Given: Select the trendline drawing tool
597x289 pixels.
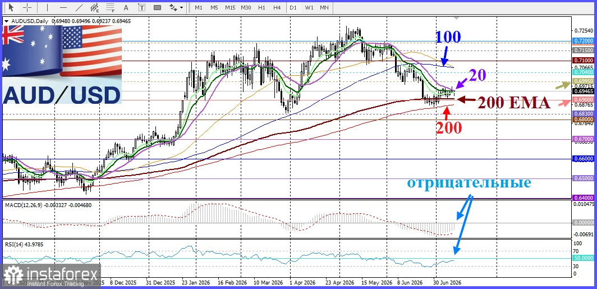Looking at the screenshot, I should [x=79, y=7].
